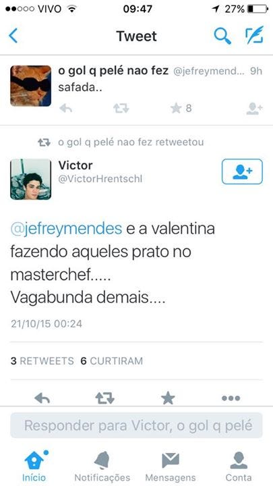
Task: Switch to the Notificações tab
Action: (102, 466)
